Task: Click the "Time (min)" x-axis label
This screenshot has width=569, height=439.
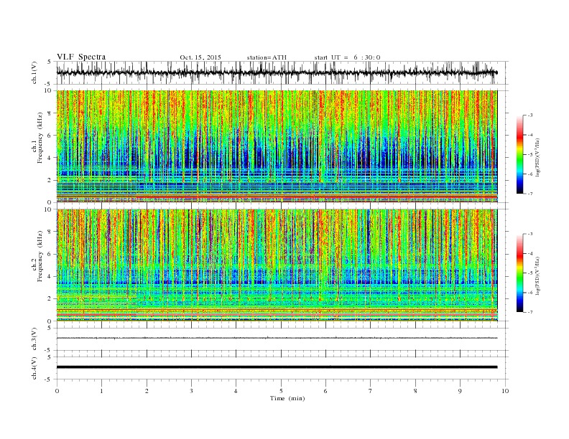Action: pyautogui.click(x=287, y=398)
